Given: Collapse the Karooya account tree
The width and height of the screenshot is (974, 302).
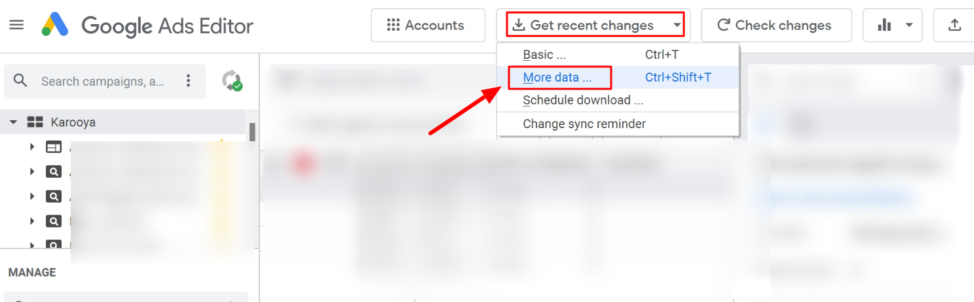Looking at the screenshot, I should (13, 122).
